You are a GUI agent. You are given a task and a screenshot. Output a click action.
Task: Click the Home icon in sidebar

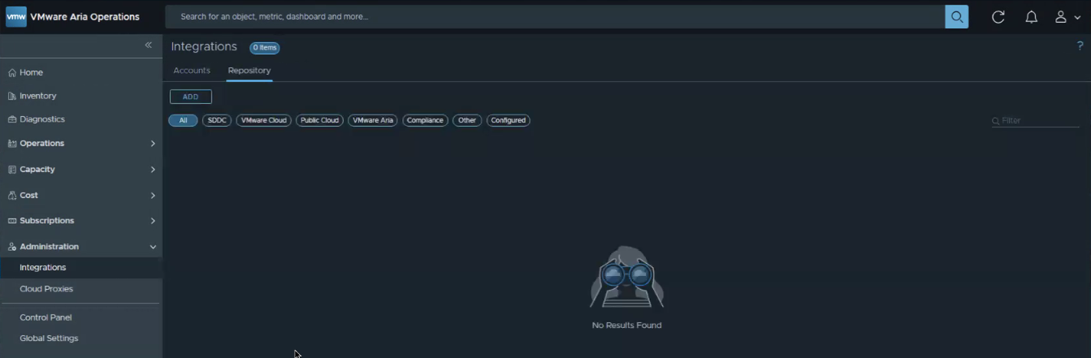pos(12,72)
